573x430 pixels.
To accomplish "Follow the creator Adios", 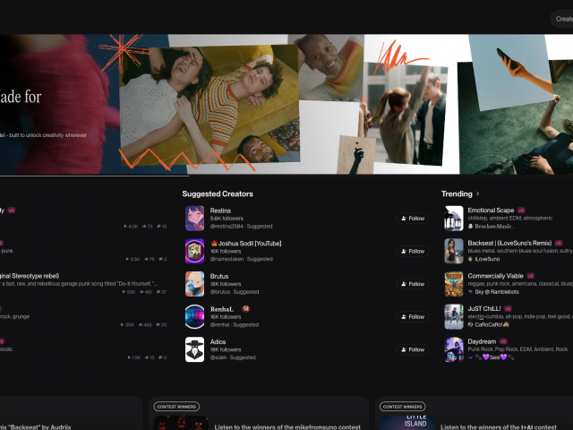I will [x=413, y=349].
